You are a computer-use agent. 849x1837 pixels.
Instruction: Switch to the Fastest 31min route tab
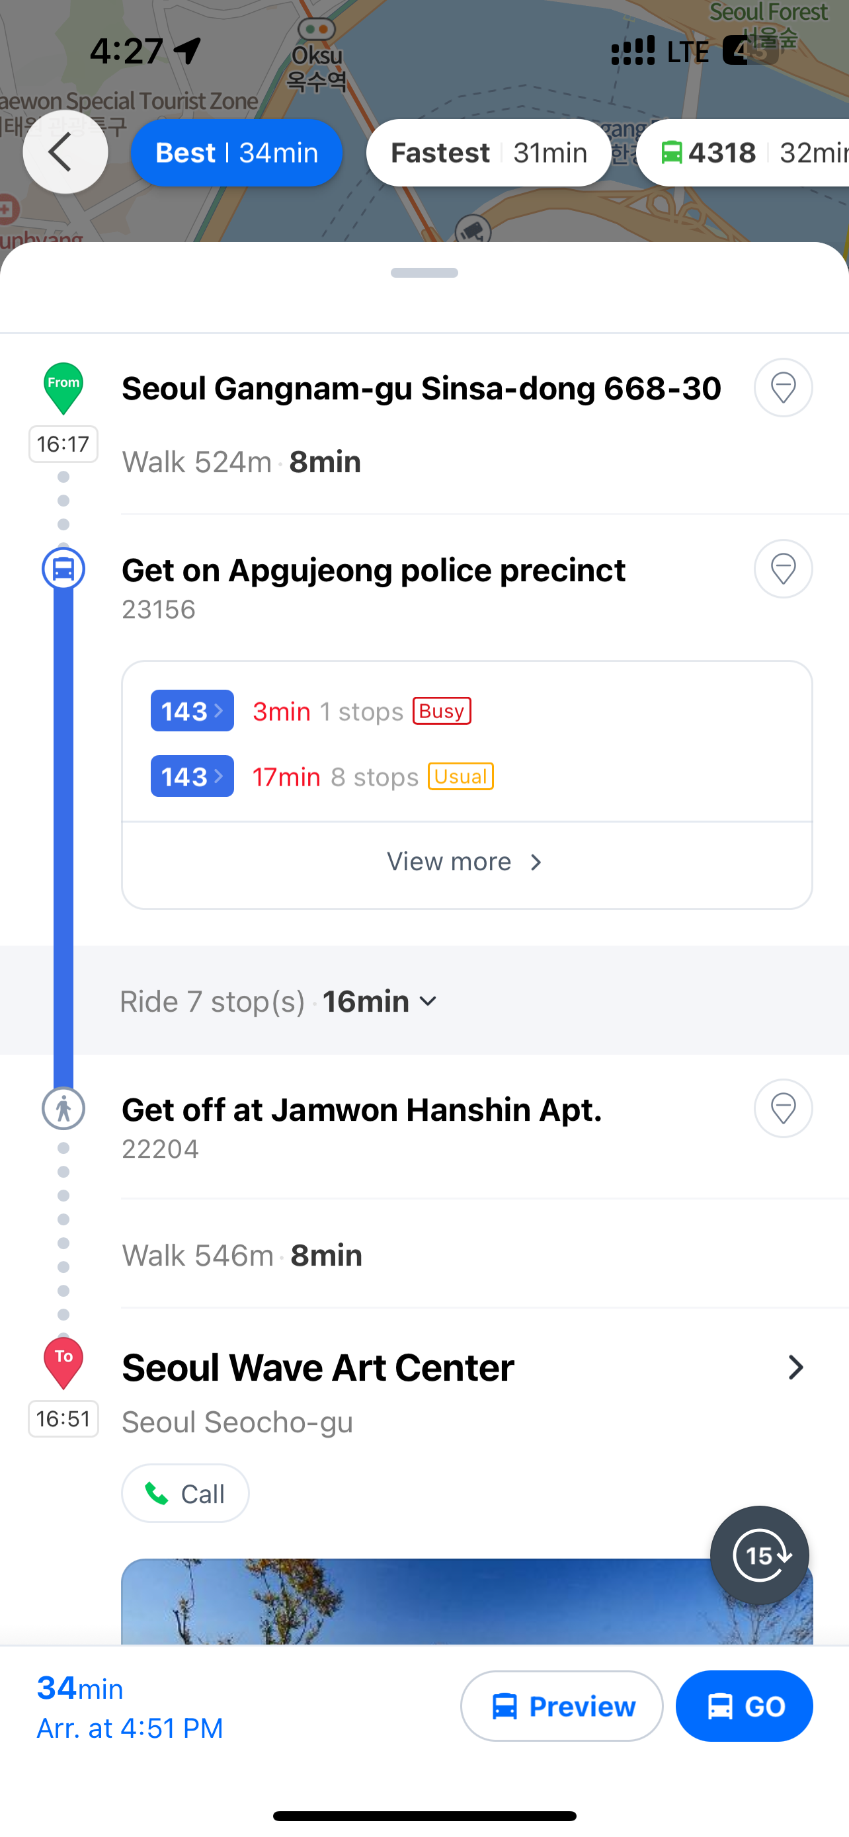[x=488, y=153]
